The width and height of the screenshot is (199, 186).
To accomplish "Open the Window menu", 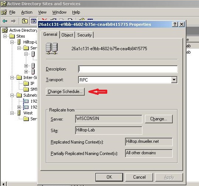I will (59, 12).
